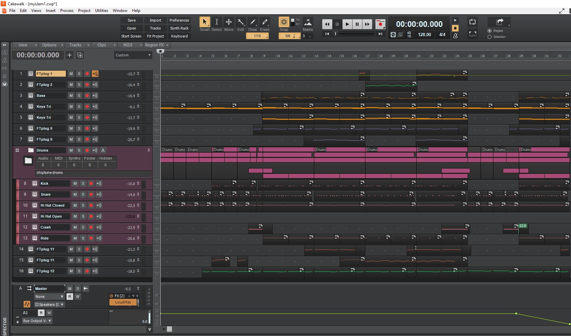Arm record on the Kick track
The image size is (571, 336).
pyautogui.click(x=91, y=183)
